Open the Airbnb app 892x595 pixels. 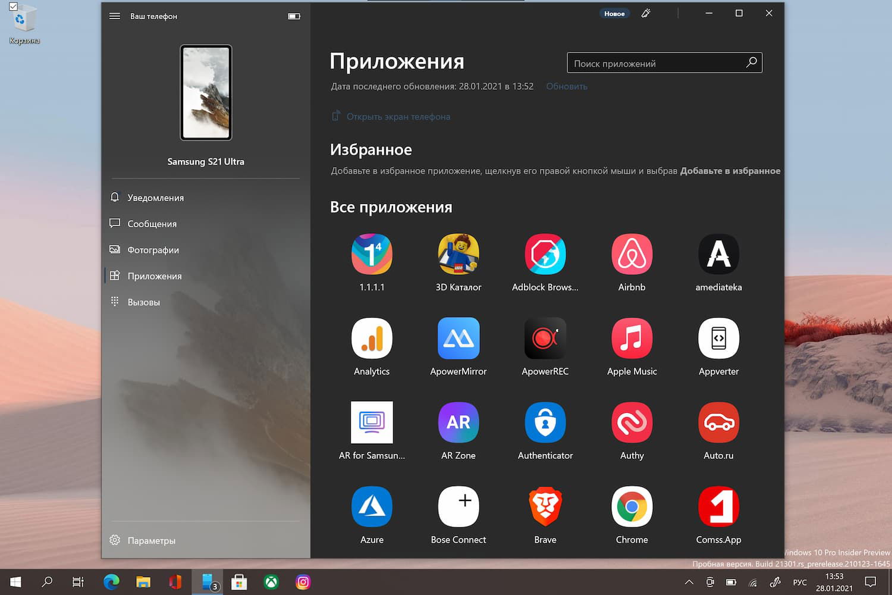(631, 253)
